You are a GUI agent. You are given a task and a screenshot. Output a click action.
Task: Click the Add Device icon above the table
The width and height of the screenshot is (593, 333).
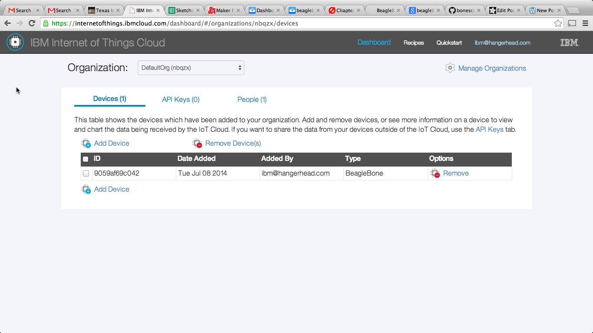point(86,144)
